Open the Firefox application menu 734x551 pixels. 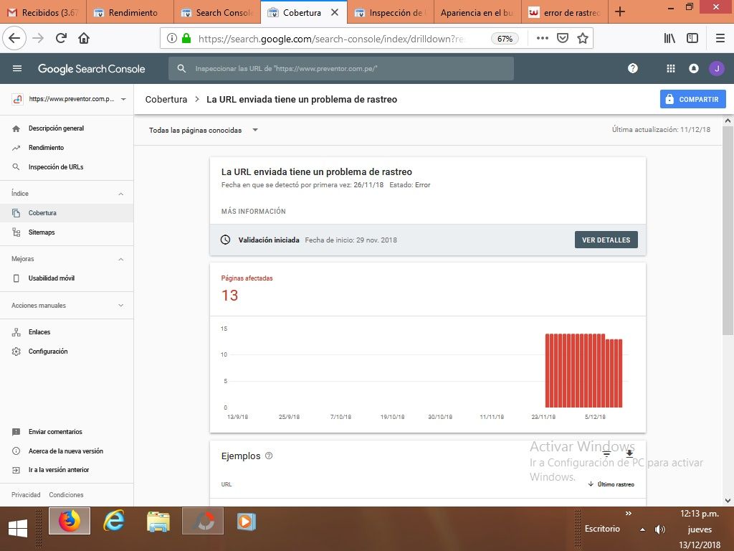720,39
